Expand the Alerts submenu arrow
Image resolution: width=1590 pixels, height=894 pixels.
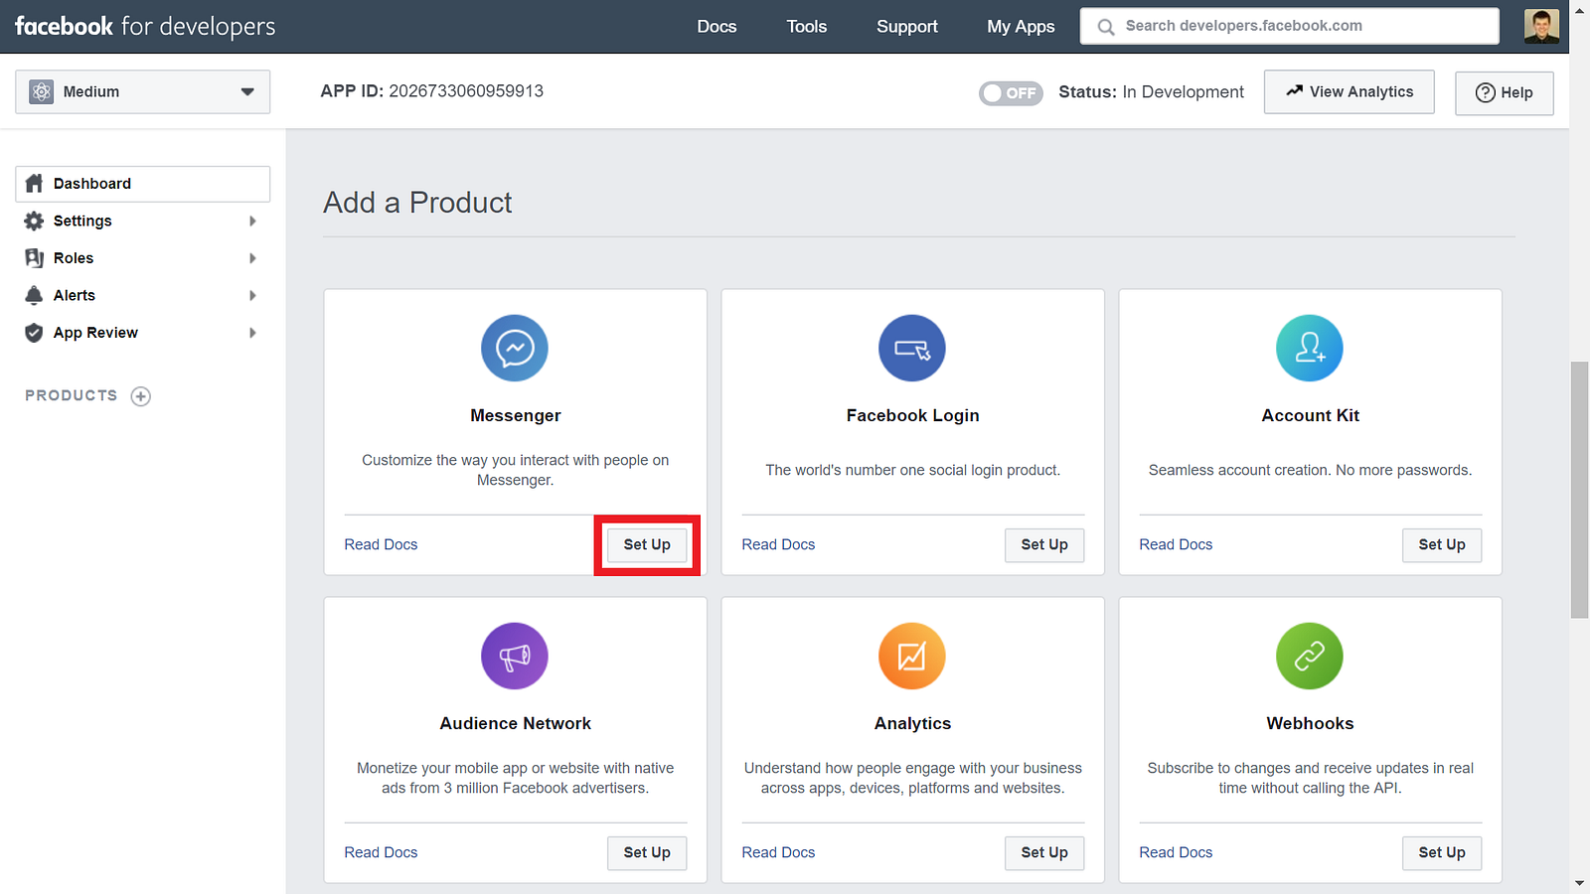[252, 295]
